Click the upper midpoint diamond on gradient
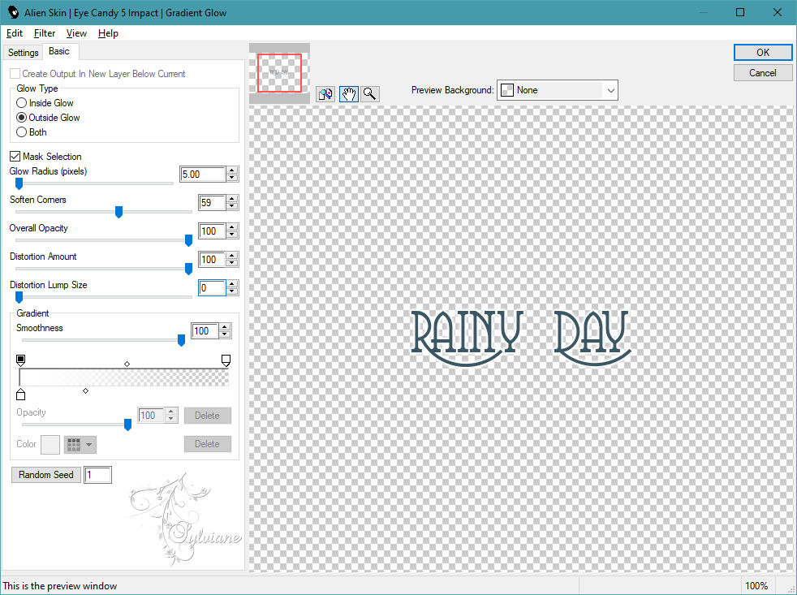 127,364
